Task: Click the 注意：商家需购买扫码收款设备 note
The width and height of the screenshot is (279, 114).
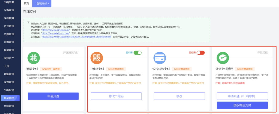Action: point(48,83)
